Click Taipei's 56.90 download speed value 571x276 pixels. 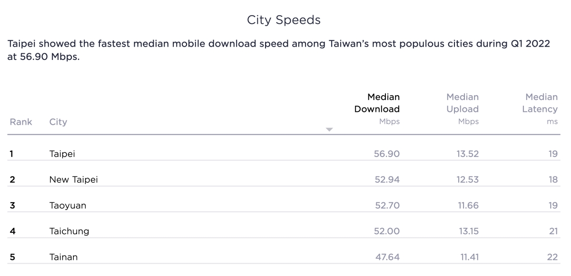pos(387,154)
